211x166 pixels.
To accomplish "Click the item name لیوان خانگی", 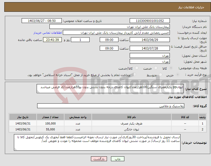I will [132, 129].
